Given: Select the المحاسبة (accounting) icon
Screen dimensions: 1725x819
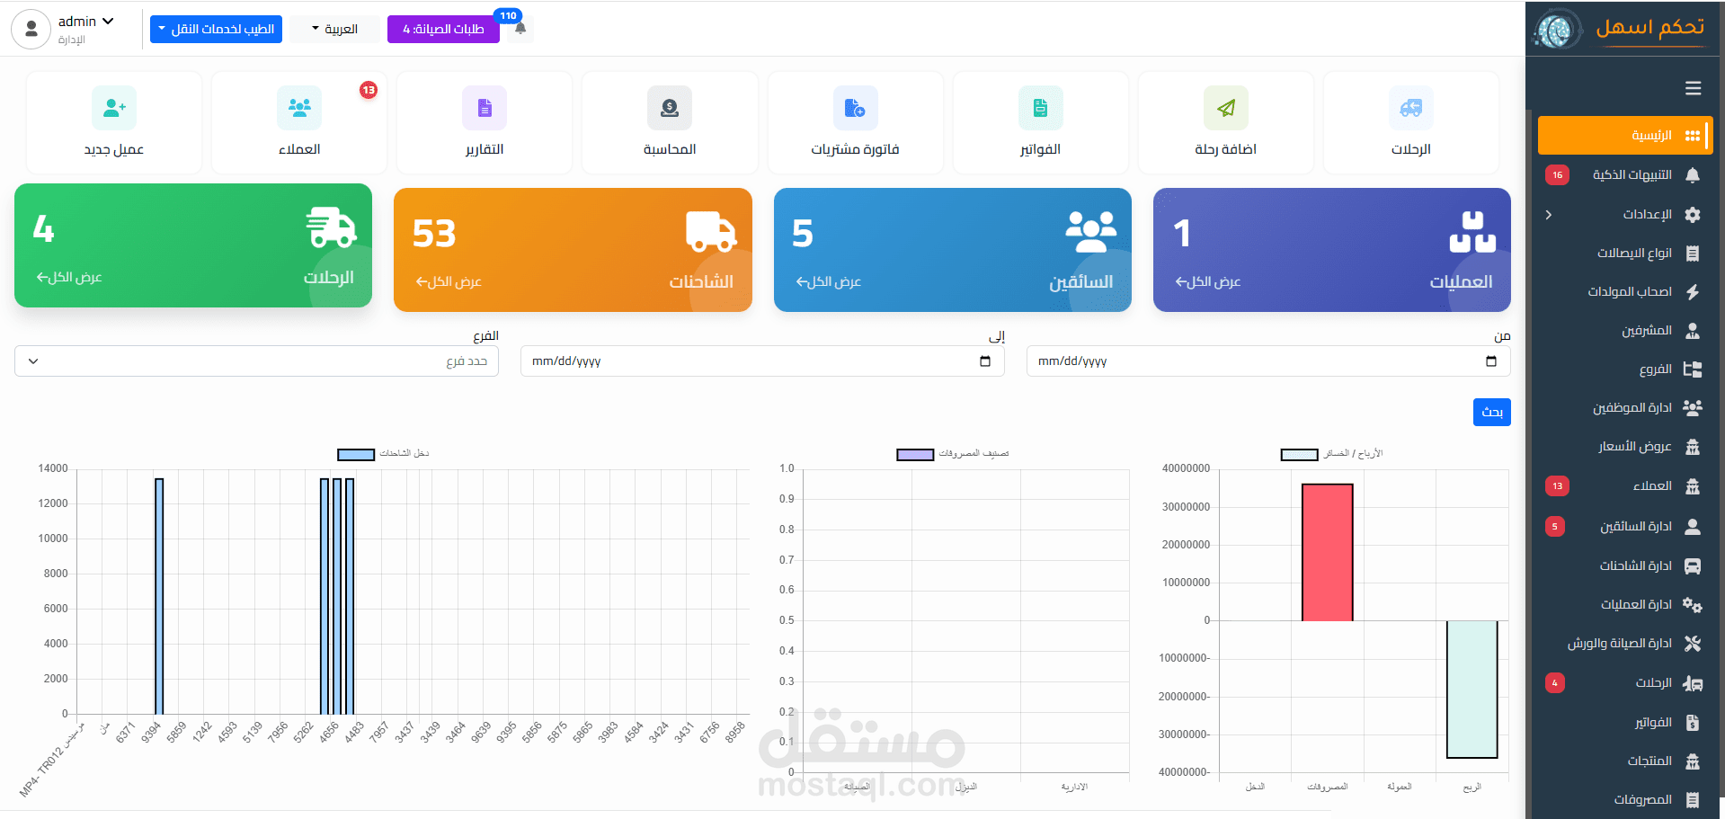Looking at the screenshot, I should 669,108.
